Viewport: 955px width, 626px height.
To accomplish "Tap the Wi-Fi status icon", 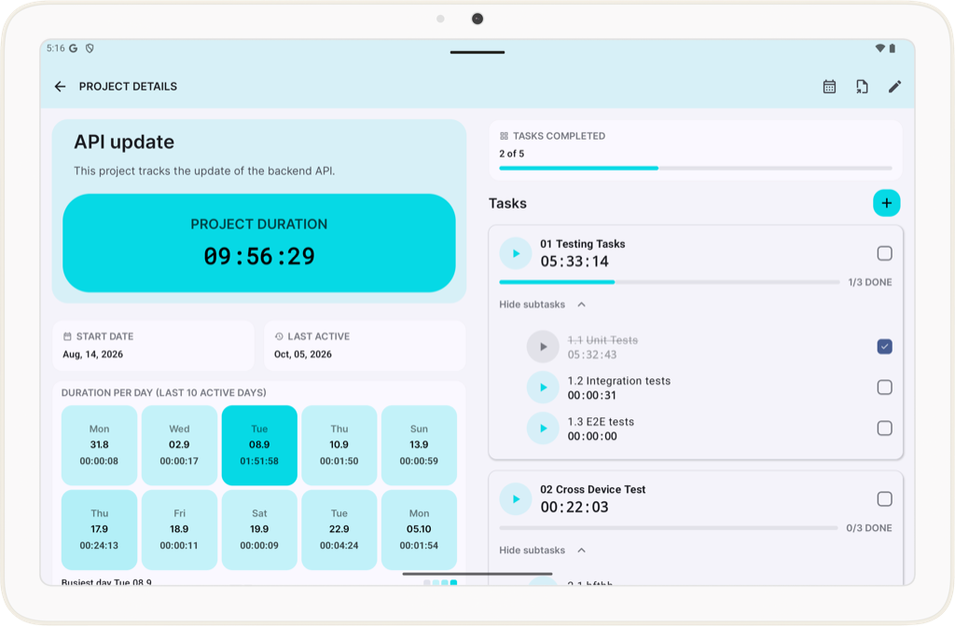I will 879,48.
